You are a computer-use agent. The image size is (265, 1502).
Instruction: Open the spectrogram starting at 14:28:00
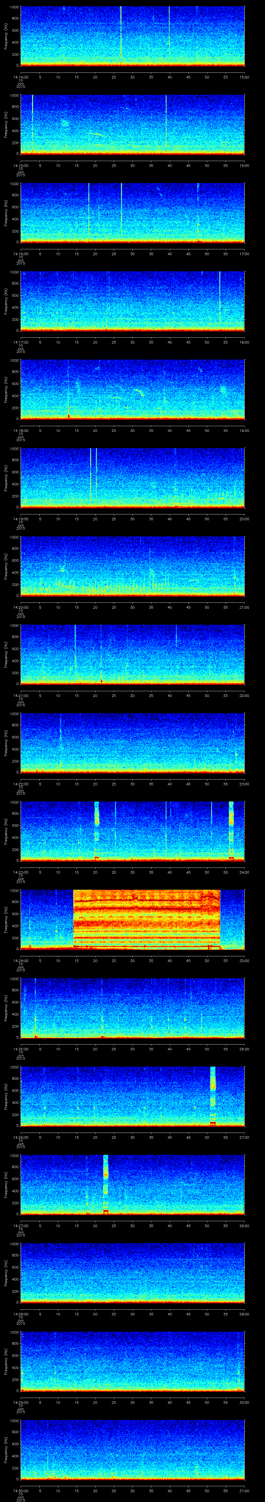(x=132, y=1273)
